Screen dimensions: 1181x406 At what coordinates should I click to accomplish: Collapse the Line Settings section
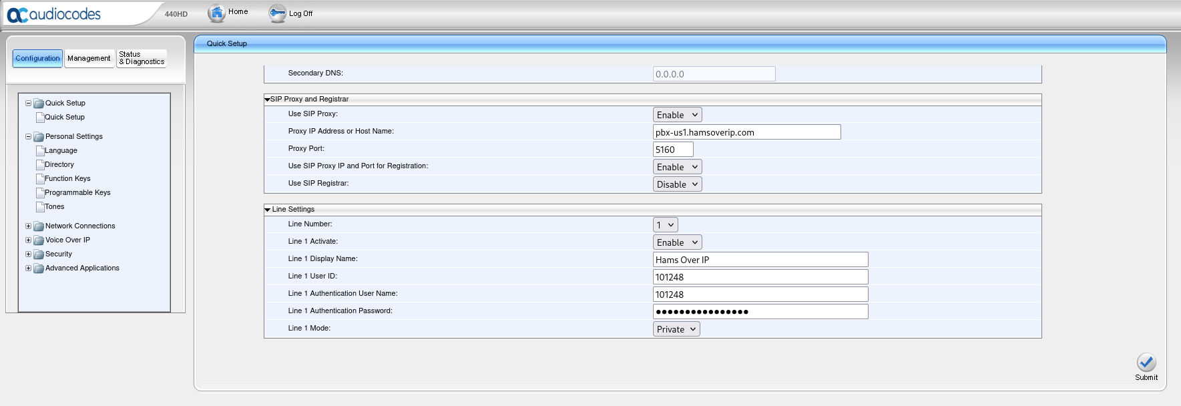coord(268,210)
